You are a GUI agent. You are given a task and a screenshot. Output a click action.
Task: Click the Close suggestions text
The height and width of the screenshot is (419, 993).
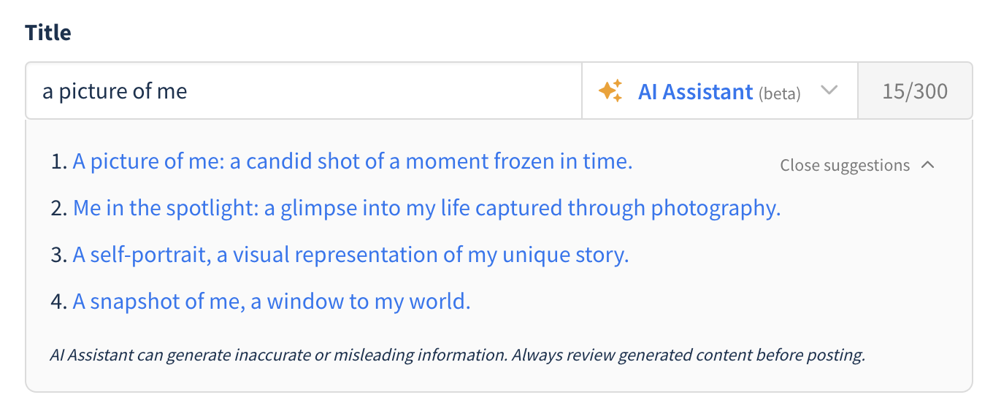point(845,166)
